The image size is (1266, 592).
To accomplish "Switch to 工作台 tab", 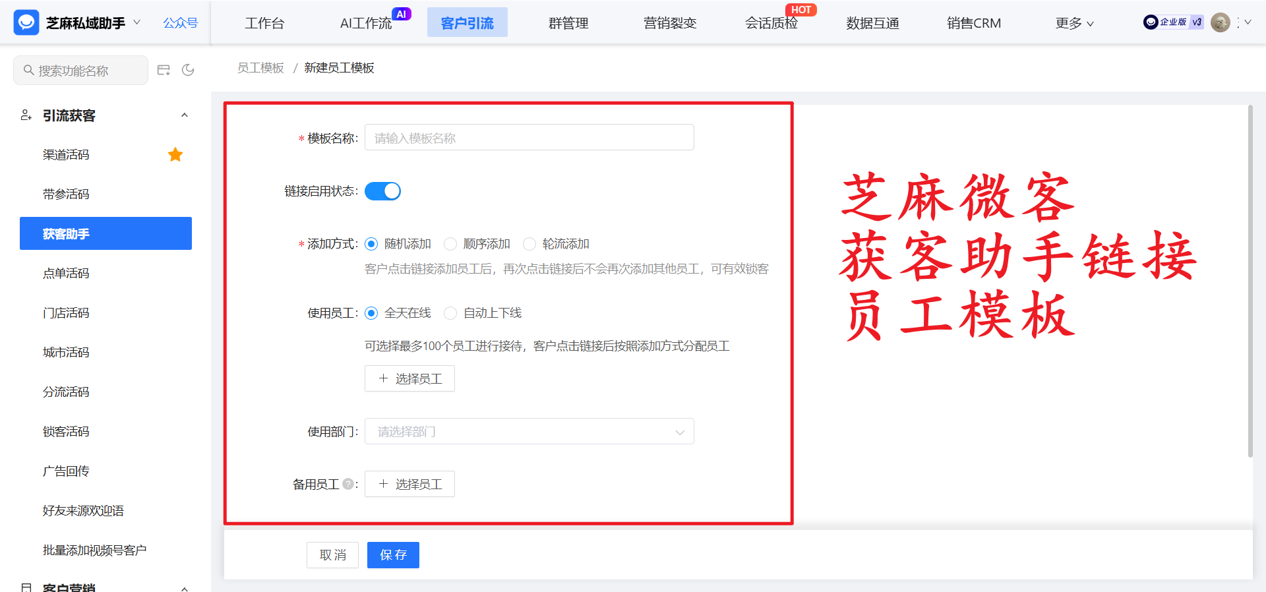I will 264,23.
